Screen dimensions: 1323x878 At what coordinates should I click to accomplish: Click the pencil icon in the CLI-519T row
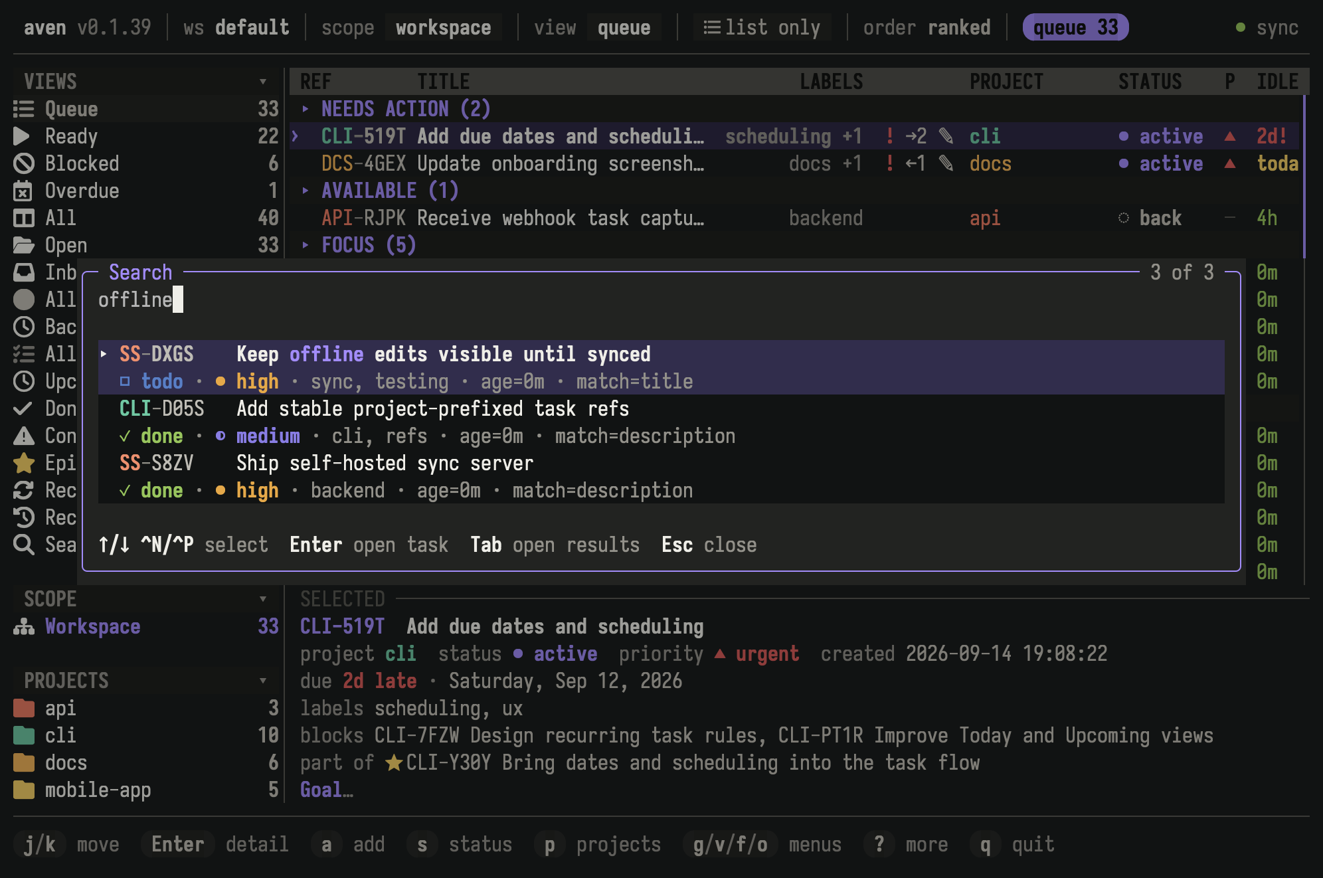click(946, 136)
